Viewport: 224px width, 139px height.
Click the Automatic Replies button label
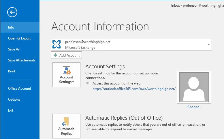point(66,131)
